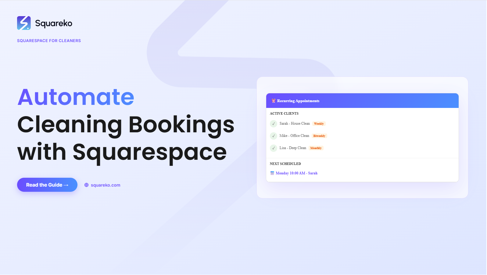
Task: Click the calendar icon beside Monday 10:00 AM
Action: click(x=272, y=173)
